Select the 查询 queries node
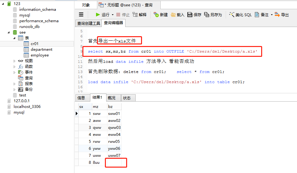 pos(29,78)
